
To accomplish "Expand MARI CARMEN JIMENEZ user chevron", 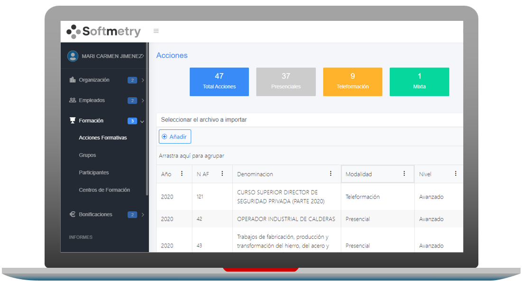I will coord(143,56).
